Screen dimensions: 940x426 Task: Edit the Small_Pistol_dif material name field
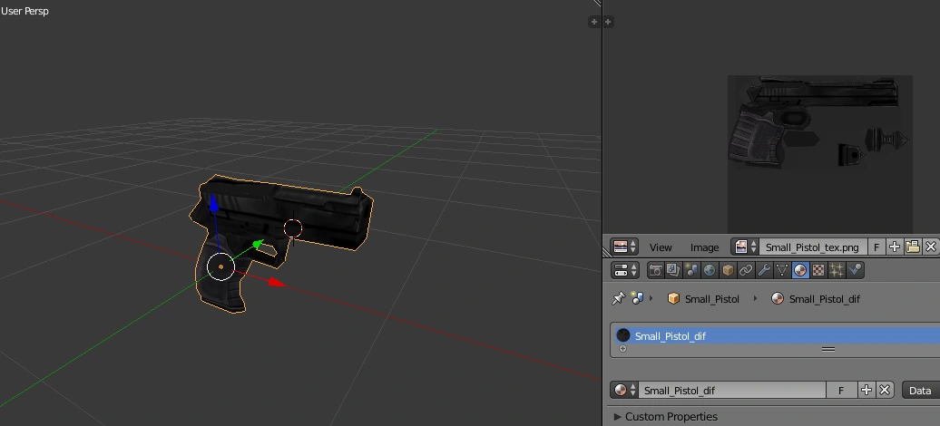coord(732,390)
